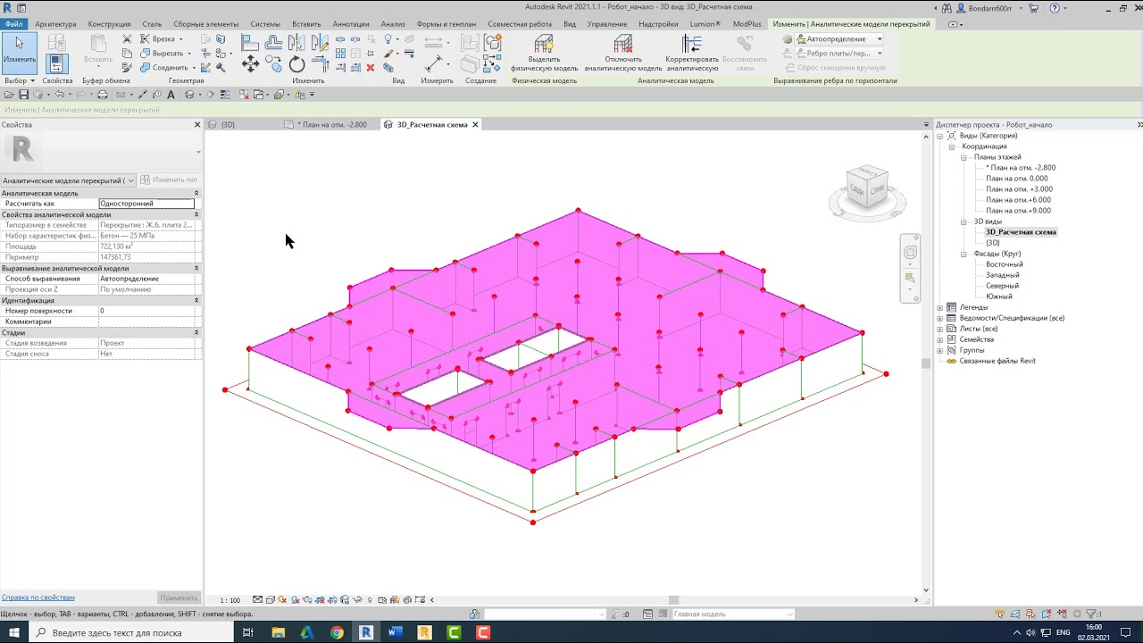
Task: Click the view scale 1 : 100
Action: pos(230,600)
